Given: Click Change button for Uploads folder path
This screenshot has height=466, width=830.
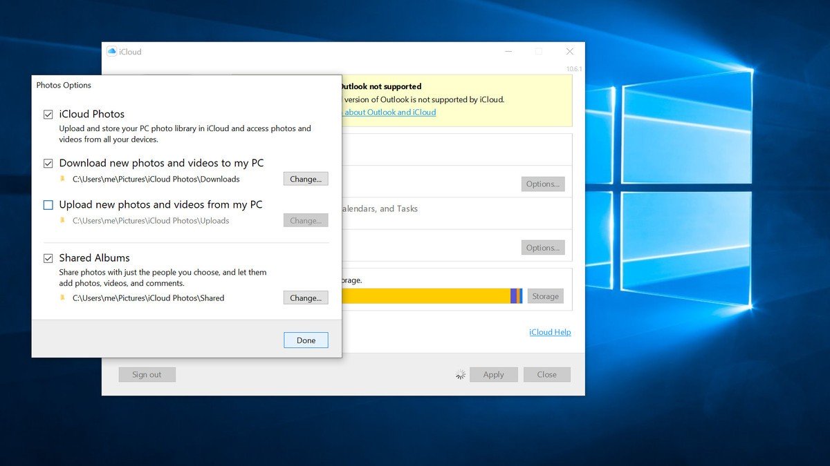Looking at the screenshot, I should click(x=306, y=220).
